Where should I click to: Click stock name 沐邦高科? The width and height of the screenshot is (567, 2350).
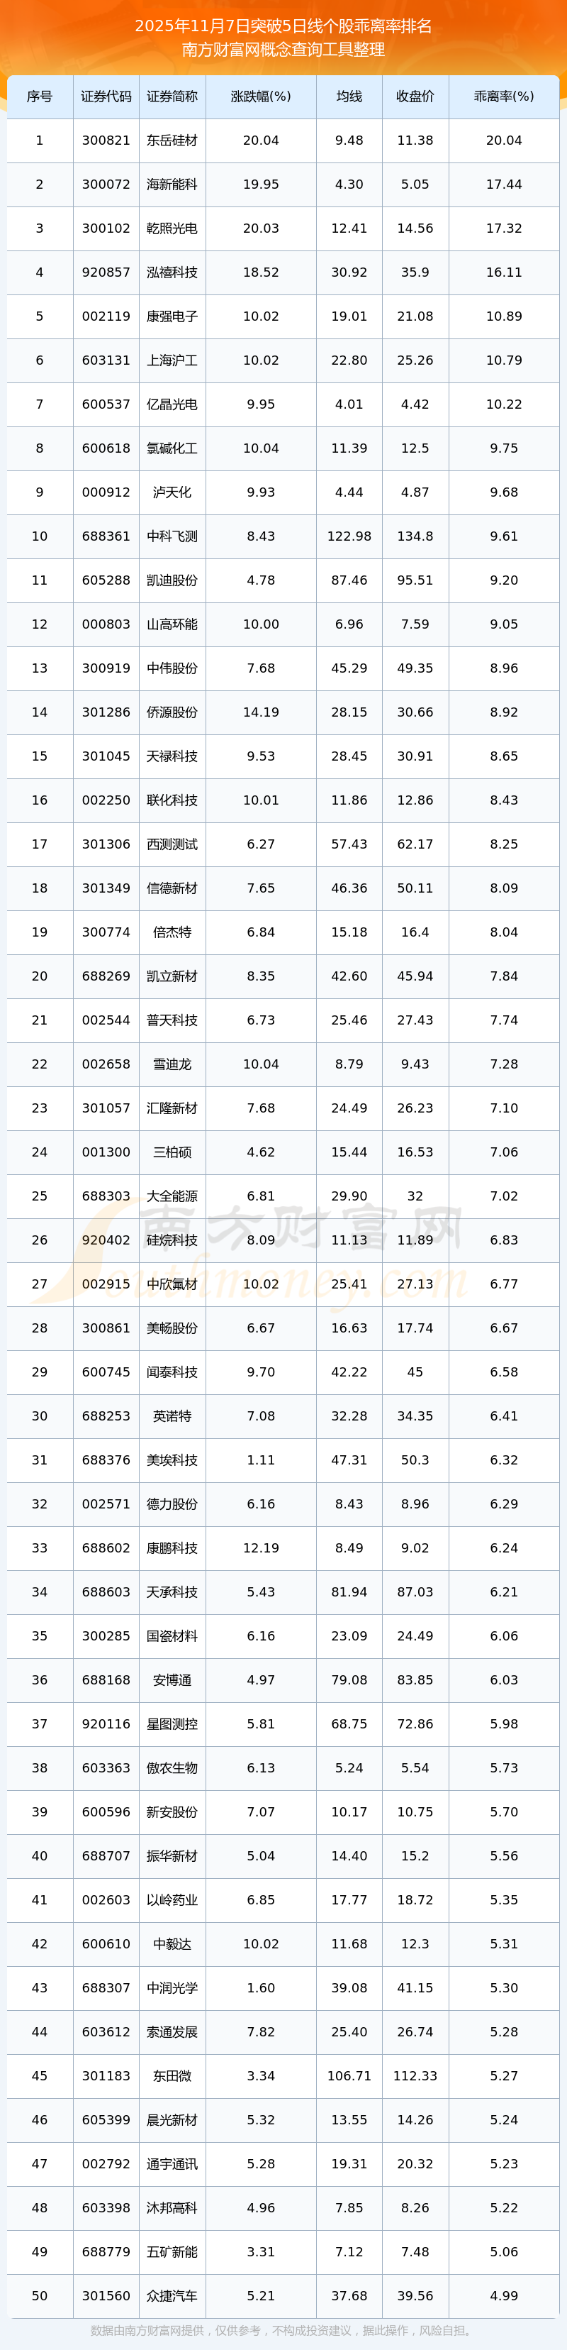coord(172,2207)
